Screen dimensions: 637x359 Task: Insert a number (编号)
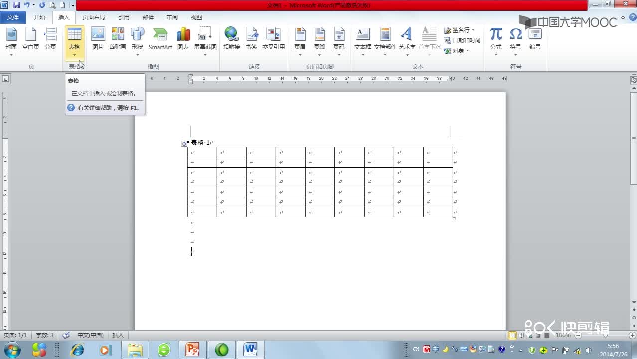coord(535,39)
